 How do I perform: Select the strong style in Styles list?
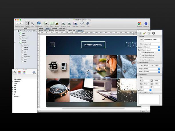click(x=16, y=96)
